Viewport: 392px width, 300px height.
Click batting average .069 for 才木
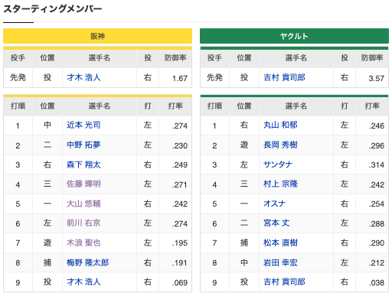180,282
